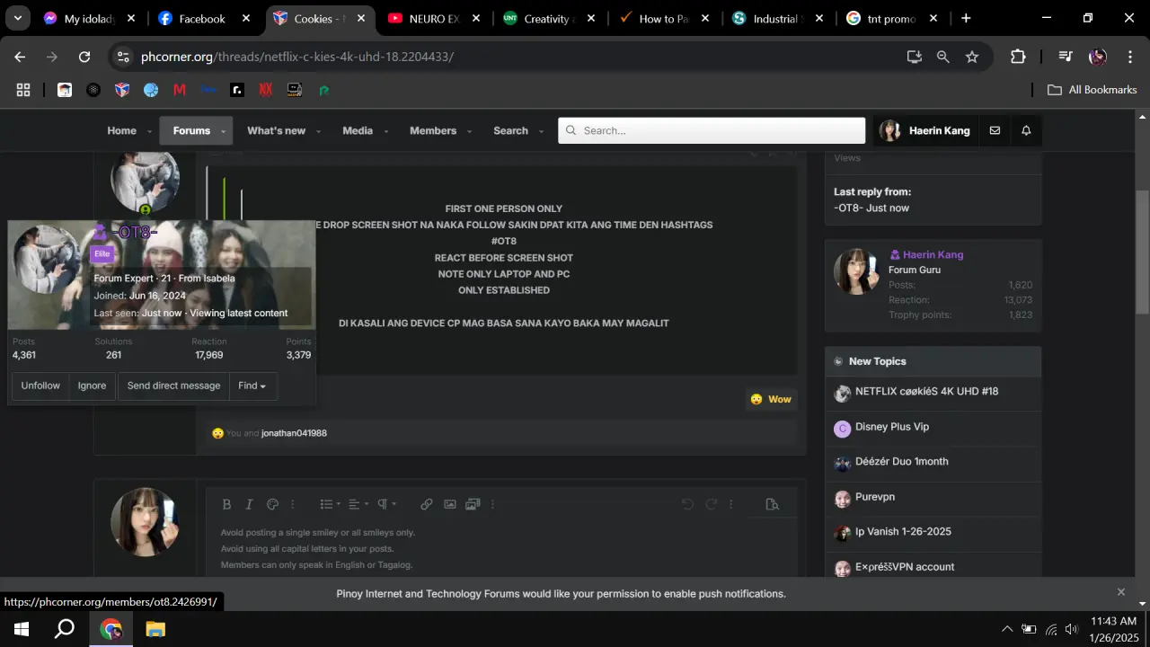Click the redo icon in editor

tap(711, 504)
